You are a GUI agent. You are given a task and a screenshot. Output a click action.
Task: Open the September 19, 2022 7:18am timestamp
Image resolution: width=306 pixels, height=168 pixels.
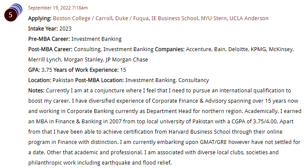58,8
